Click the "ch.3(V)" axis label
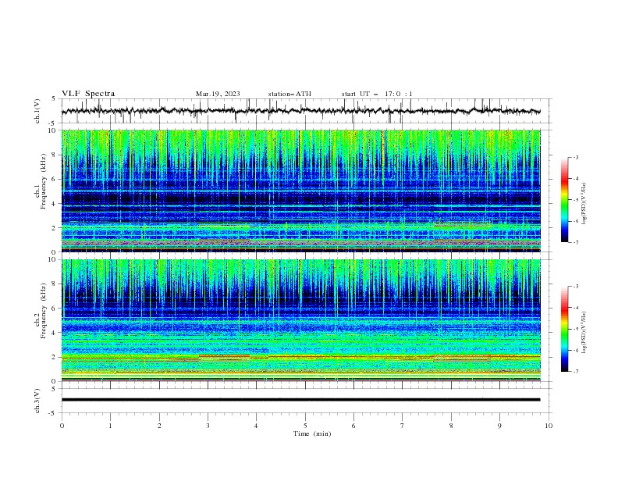 37,401
